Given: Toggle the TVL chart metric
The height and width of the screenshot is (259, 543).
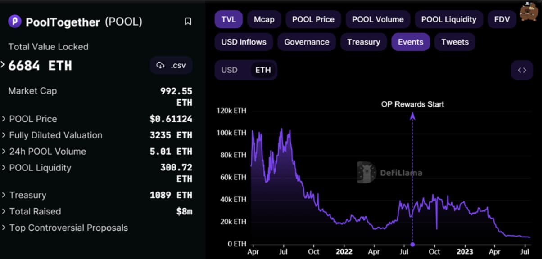Looking at the screenshot, I should tap(229, 19).
